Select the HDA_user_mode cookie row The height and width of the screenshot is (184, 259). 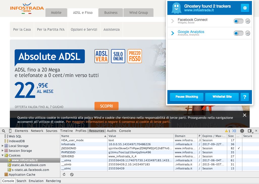pos(160,140)
